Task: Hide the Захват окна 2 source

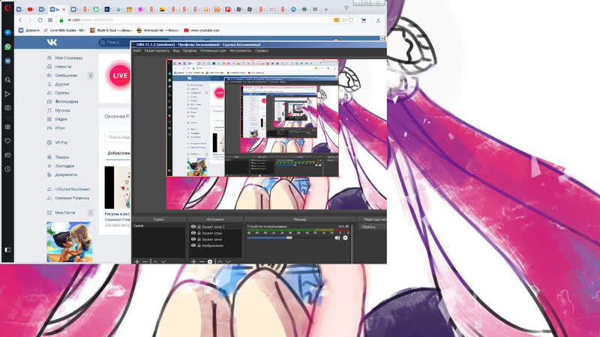Action: [x=193, y=226]
